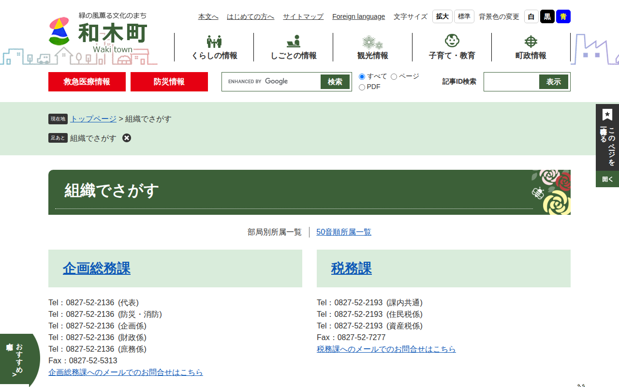Screen dimensions: 619x387
Task: Set background color to blue
Action: [563, 16]
